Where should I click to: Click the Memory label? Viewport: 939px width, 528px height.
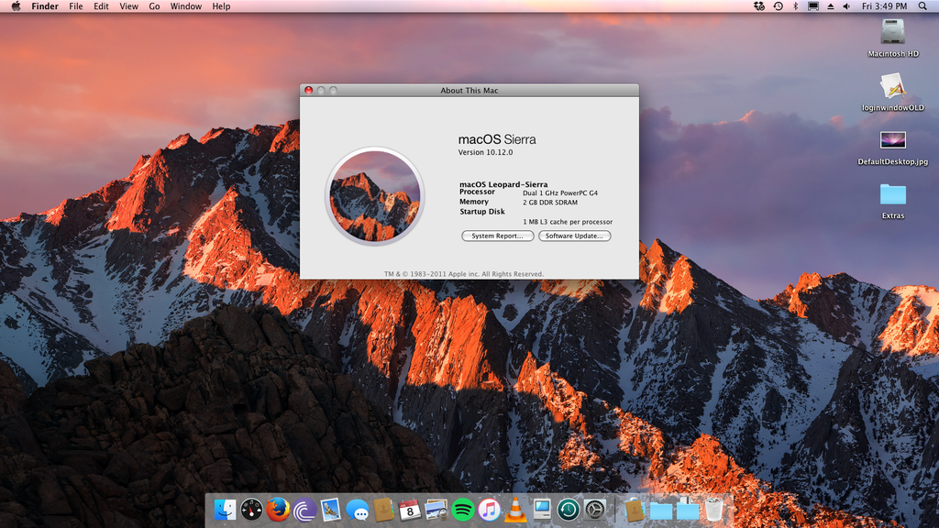(x=474, y=202)
